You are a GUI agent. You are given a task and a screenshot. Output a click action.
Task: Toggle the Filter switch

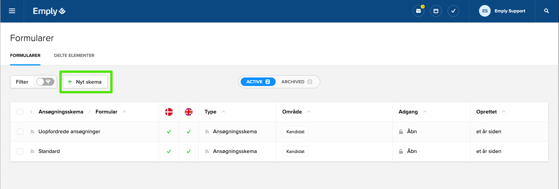click(x=45, y=82)
